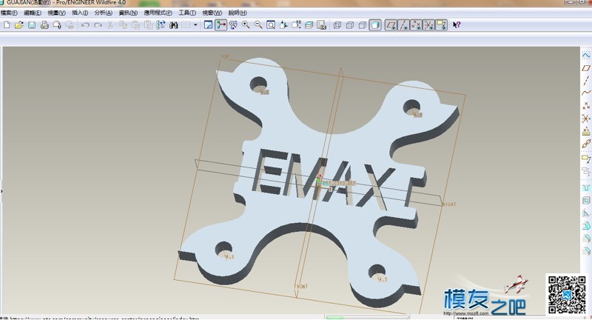
Task: Select the Round tool
Action: (586, 239)
